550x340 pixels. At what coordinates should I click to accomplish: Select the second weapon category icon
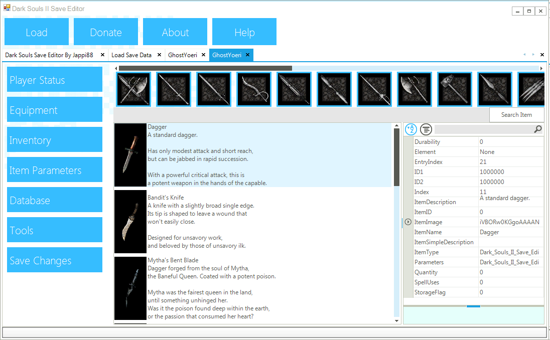[x=174, y=89]
